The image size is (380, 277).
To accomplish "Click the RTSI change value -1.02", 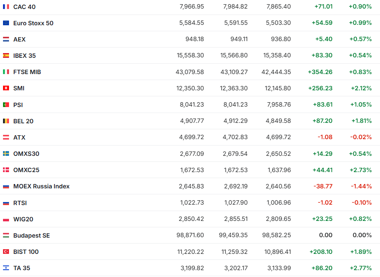I will pyautogui.click(x=325, y=203).
